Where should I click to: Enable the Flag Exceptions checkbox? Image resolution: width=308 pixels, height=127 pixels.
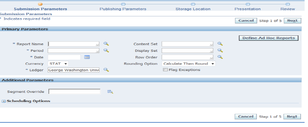coord(165,70)
